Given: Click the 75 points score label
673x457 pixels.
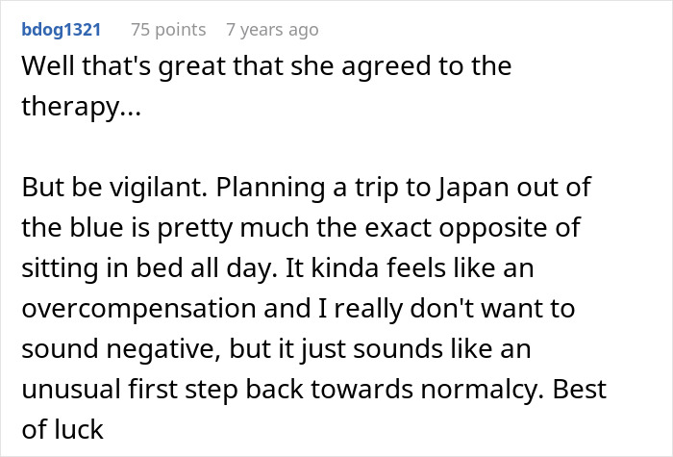Looking at the screenshot, I should click(x=168, y=30).
